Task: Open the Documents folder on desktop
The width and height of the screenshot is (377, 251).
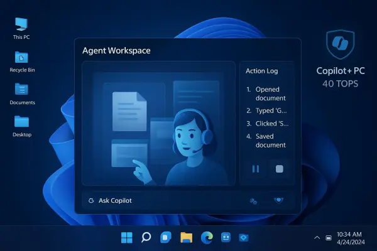Action: click(22, 94)
